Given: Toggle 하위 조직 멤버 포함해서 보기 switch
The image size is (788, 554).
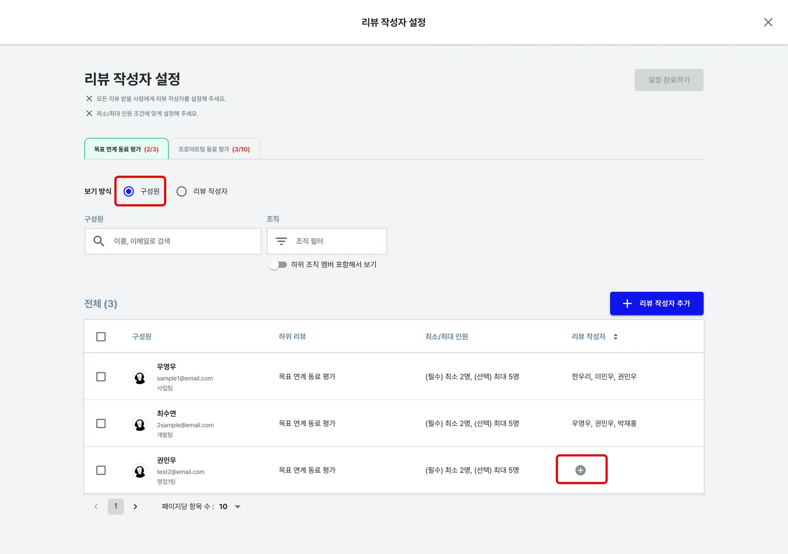Looking at the screenshot, I should pyautogui.click(x=279, y=265).
